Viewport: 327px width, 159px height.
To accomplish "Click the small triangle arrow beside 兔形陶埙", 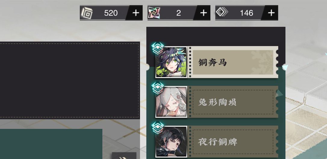I will 279,94.
